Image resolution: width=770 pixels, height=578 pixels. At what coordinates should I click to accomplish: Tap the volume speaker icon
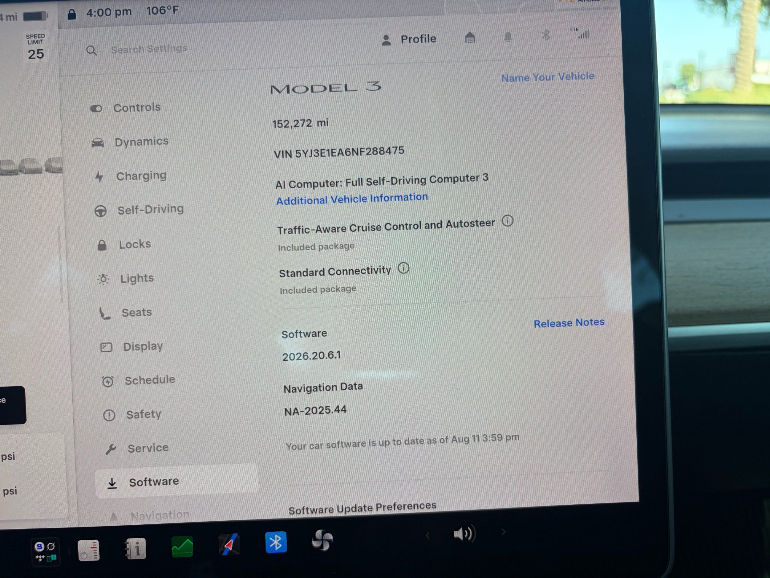[x=464, y=533]
